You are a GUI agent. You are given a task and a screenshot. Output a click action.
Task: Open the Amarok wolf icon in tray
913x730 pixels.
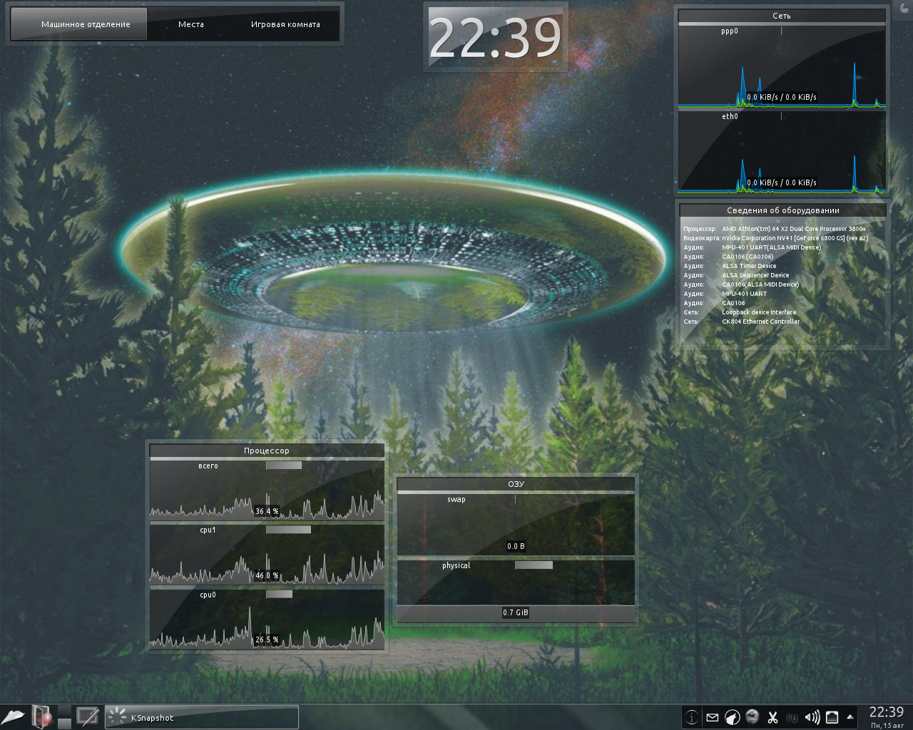click(733, 717)
